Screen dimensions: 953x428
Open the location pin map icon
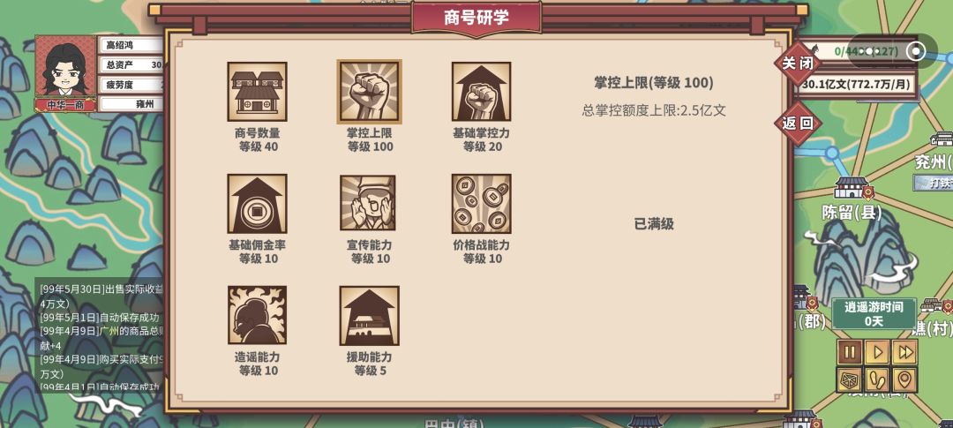click(904, 380)
